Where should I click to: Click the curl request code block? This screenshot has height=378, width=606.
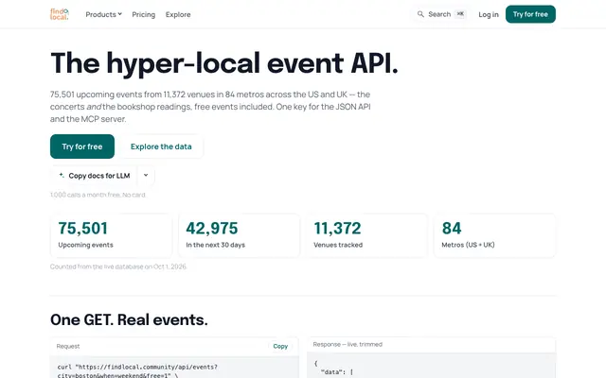click(x=174, y=368)
